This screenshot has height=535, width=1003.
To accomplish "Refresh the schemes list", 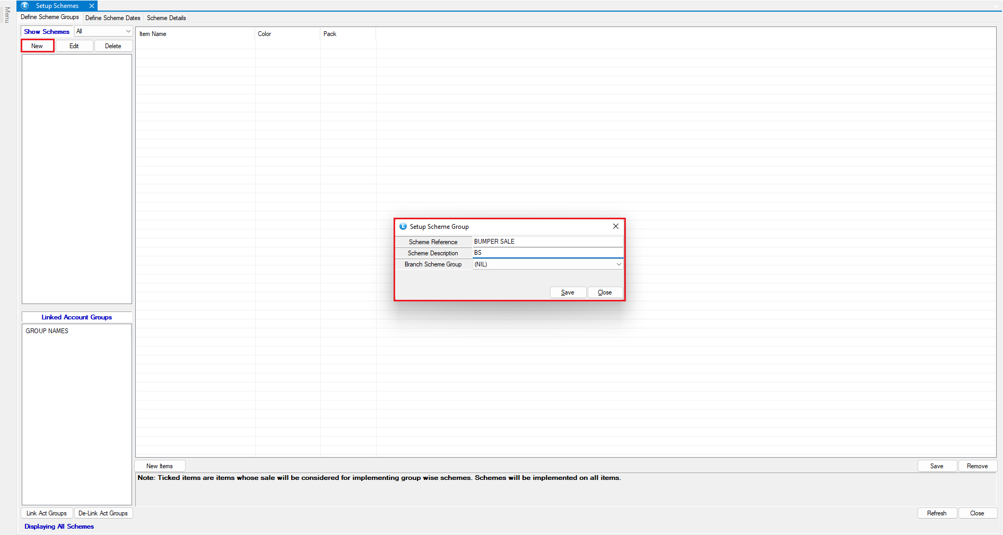I will tap(936, 513).
